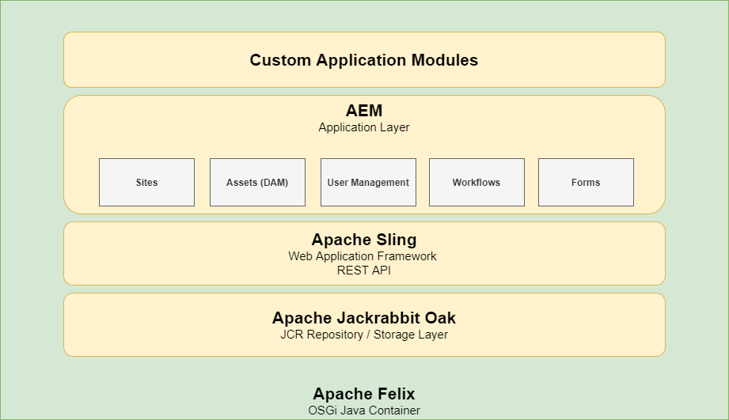Click the Forms module box
729x420 pixels.
point(586,182)
